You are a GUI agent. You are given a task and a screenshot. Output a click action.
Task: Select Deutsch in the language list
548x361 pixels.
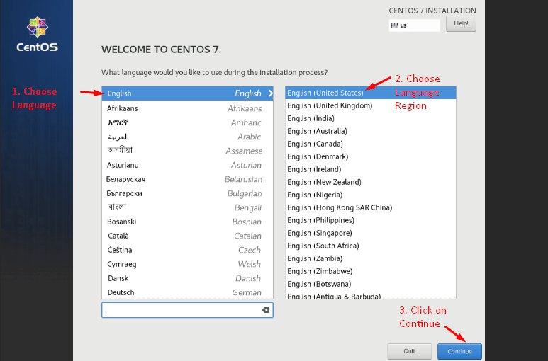(x=187, y=292)
